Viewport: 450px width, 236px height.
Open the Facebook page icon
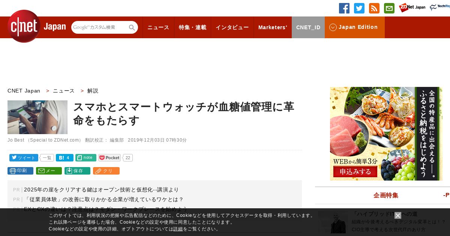point(344,8)
